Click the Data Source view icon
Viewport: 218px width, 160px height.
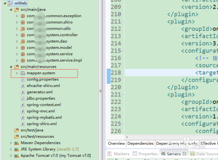coord(192,153)
